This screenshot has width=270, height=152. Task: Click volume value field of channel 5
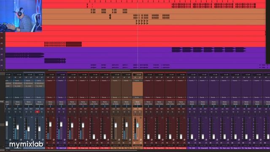tap(48, 109)
